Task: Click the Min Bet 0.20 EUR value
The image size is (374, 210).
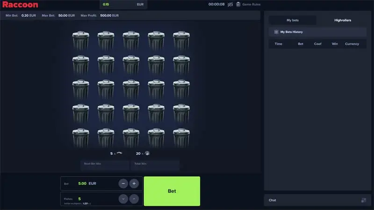Action: pyautogui.click(x=29, y=15)
